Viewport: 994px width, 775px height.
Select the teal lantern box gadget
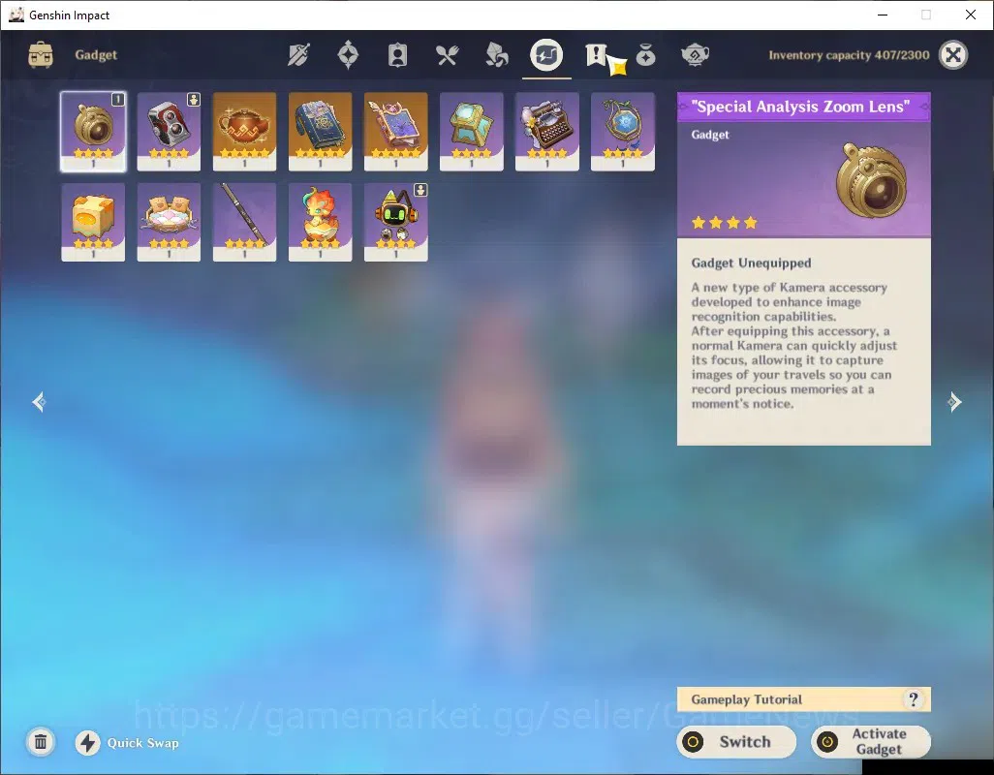[471, 131]
